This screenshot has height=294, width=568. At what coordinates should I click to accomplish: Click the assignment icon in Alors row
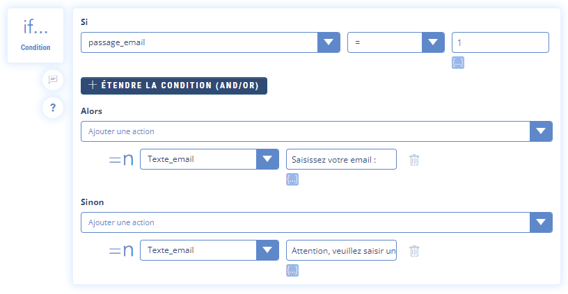[x=121, y=160]
